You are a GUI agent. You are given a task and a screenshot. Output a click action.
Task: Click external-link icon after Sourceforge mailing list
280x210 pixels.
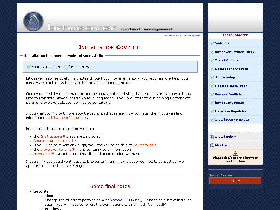pos(75,141)
